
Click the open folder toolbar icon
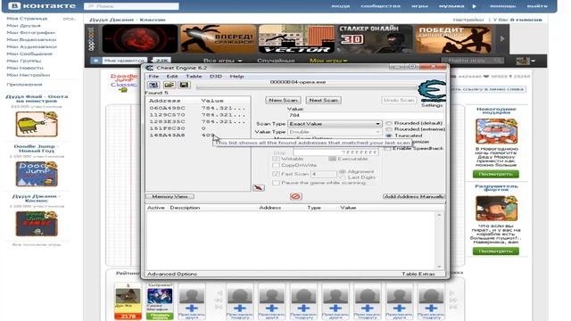pos(169,85)
